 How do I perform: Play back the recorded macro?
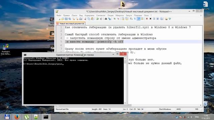(154, 19)
